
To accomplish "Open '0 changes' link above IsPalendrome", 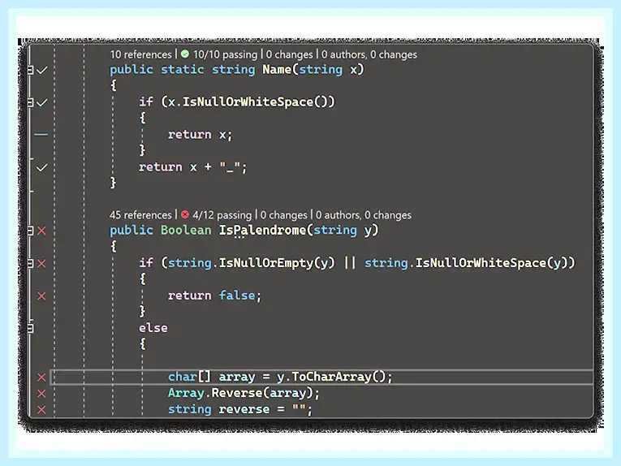I will coord(283,215).
